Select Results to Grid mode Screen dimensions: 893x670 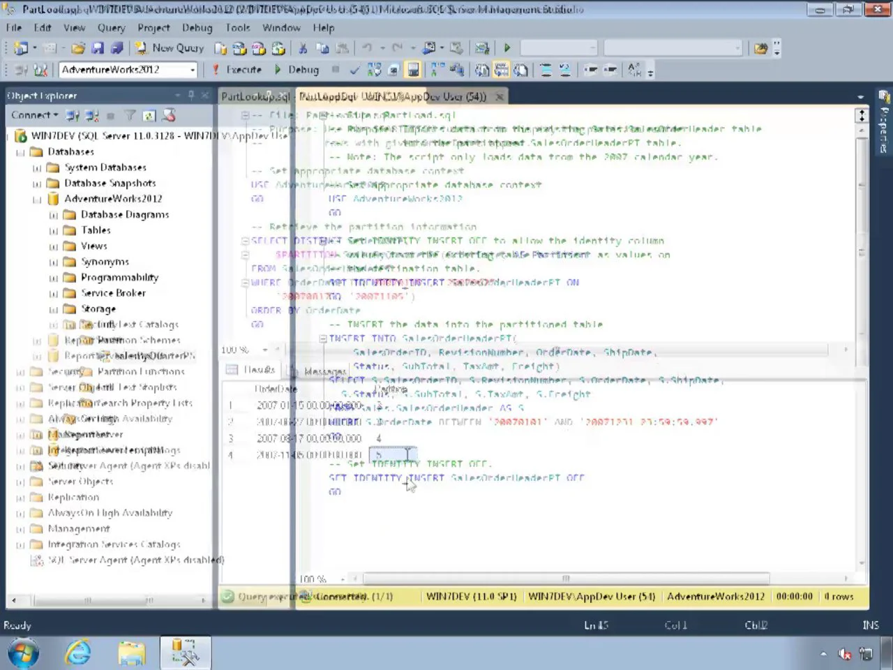(x=502, y=70)
